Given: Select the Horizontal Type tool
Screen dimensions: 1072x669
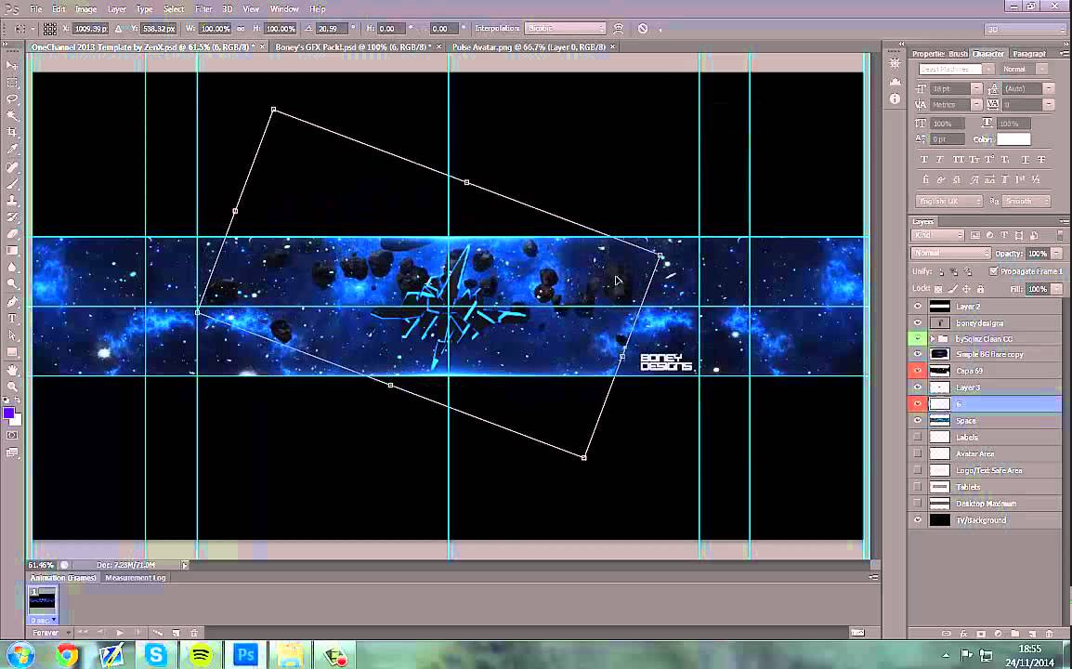Looking at the screenshot, I should click(x=12, y=318).
